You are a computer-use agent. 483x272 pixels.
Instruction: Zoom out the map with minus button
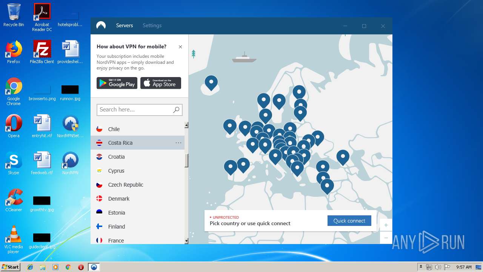point(386,238)
